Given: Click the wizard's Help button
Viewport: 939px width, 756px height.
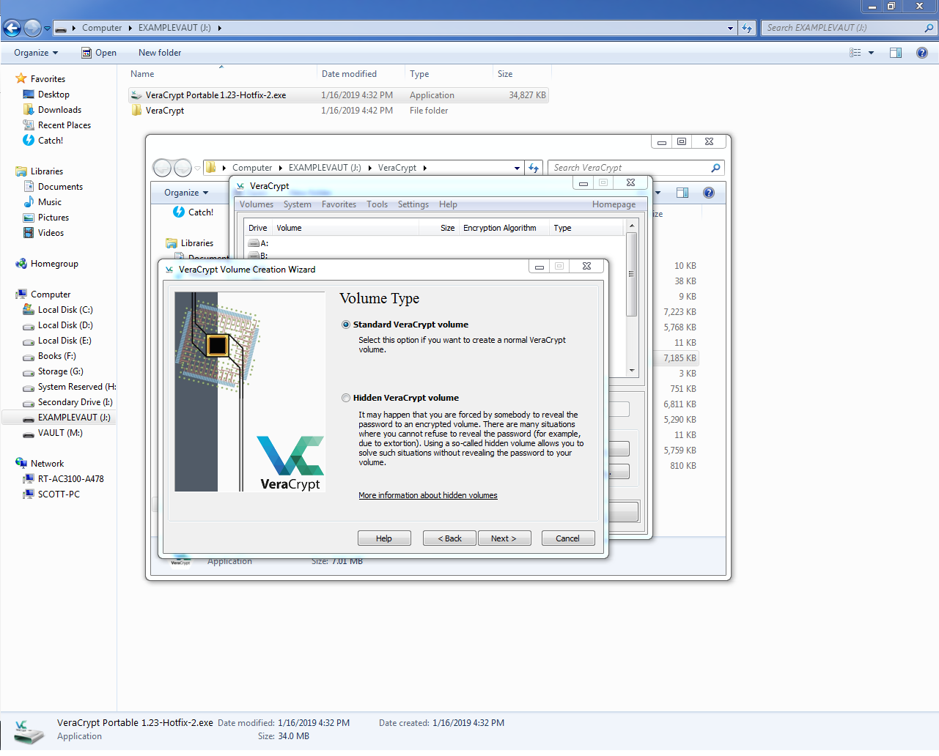Looking at the screenshot, I should point(384,538).
